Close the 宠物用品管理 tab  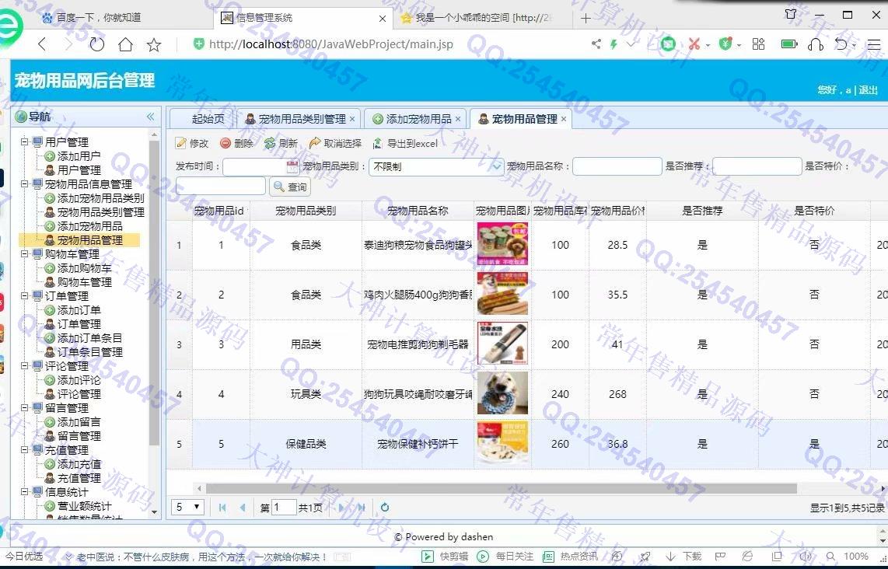(x=564, y=119)
